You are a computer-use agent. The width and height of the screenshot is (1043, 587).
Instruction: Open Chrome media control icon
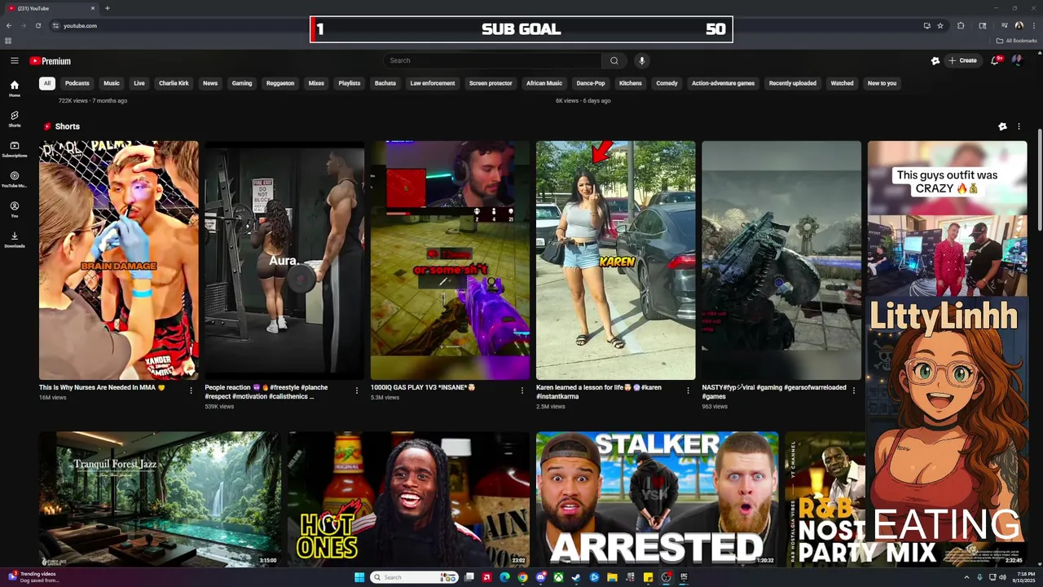point(1004,25)
